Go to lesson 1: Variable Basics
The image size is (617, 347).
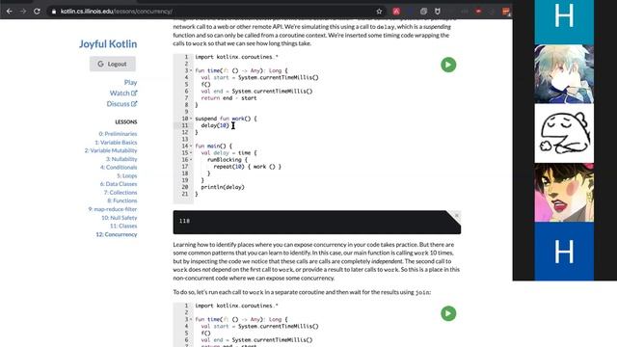tap(116, 143)
